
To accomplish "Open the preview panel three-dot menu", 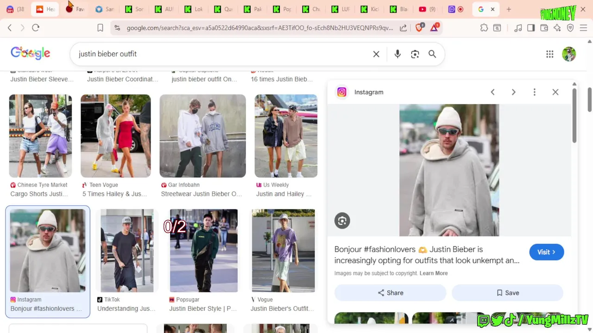I will [534, 92].
